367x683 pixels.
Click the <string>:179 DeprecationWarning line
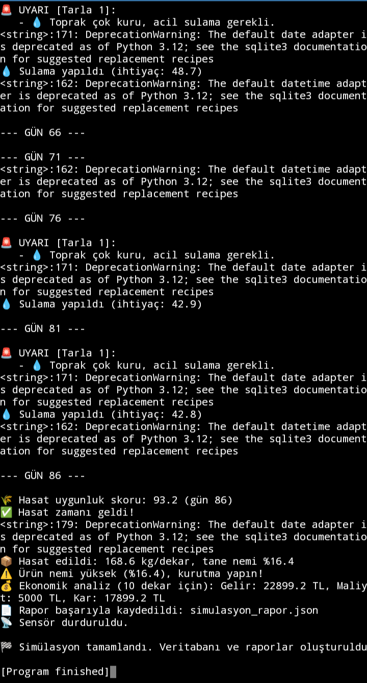click(183, 525)
